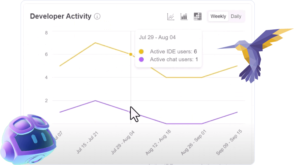Keep the Weekly view toggle selected

(218, 16)
